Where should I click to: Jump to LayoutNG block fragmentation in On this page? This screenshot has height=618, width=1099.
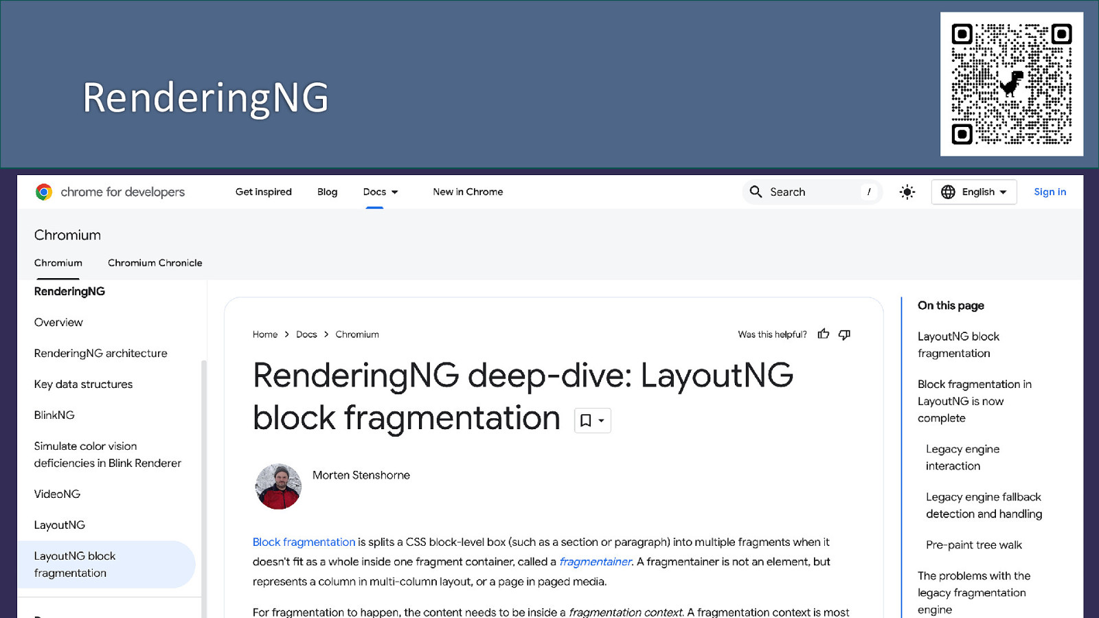click(x=958, y=345)
